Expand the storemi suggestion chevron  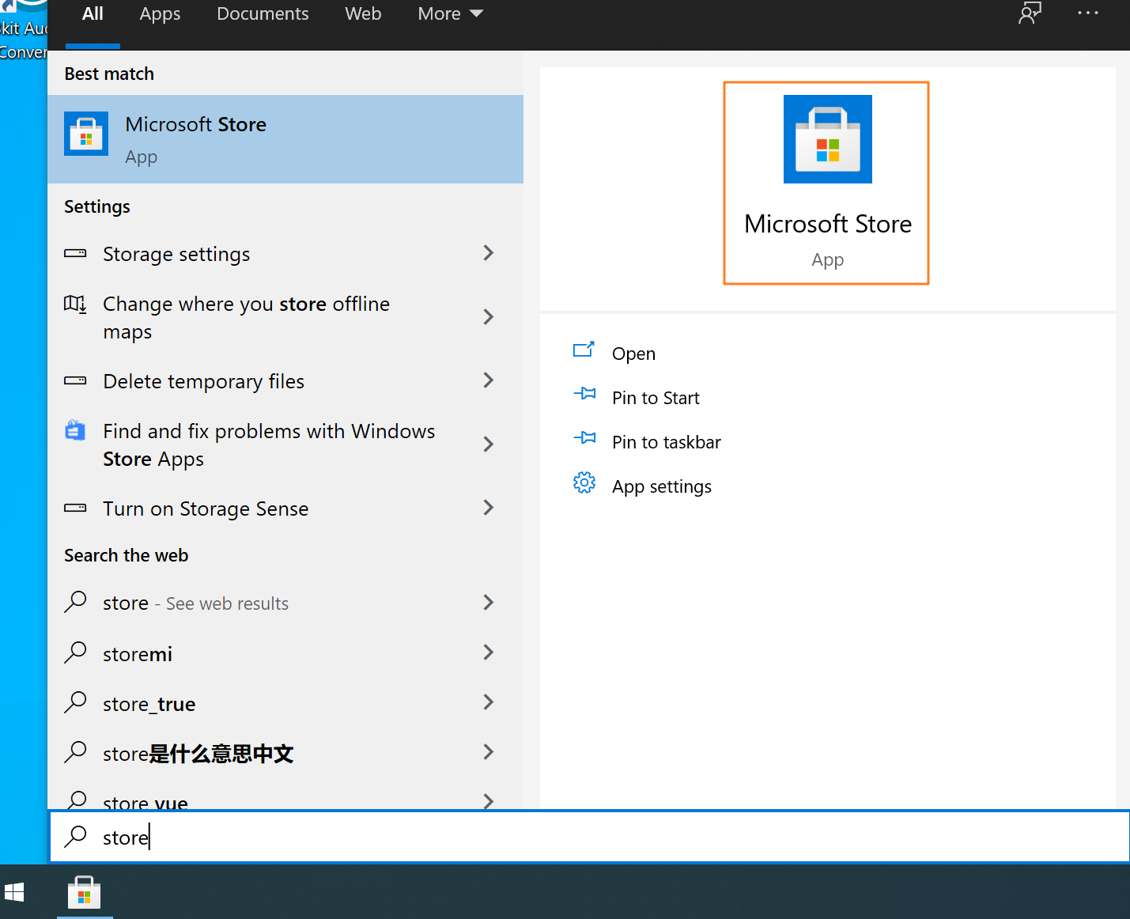(x=489, y=652)
